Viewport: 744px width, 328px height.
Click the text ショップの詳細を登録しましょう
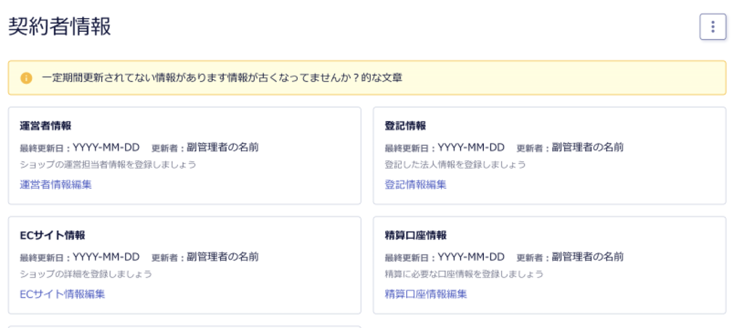click(86, 274)
